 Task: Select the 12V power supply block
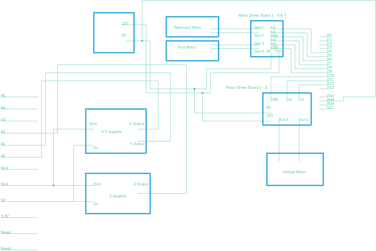click(114, 32)
